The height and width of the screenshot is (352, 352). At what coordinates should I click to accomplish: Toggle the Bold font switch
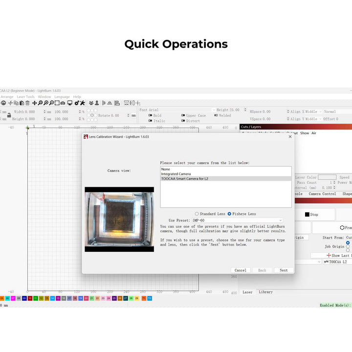[150, 116]
